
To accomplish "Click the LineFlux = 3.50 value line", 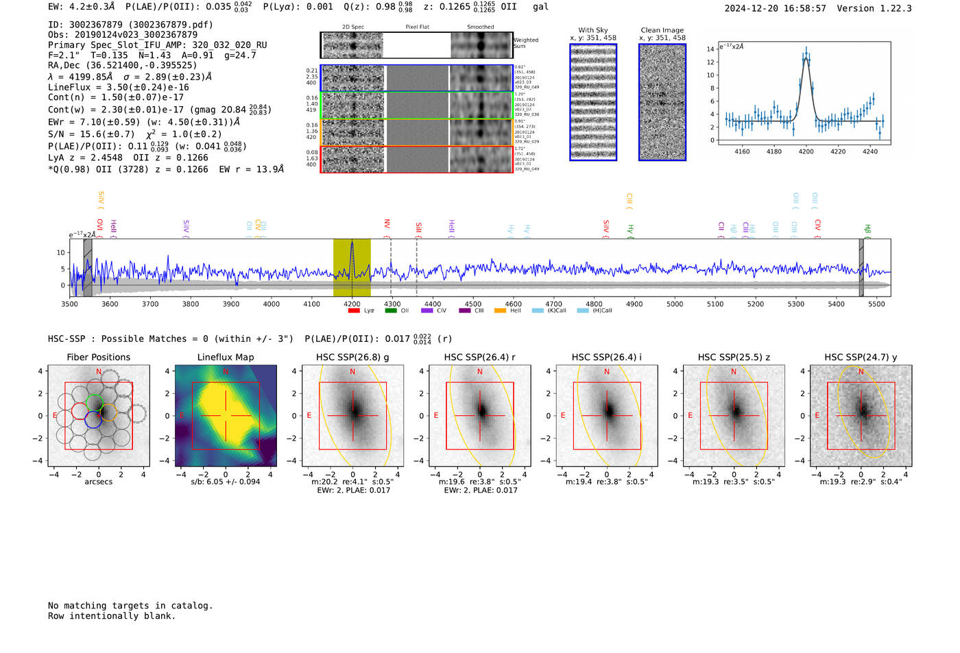I will pyautogui.click(x=119, y=88).
